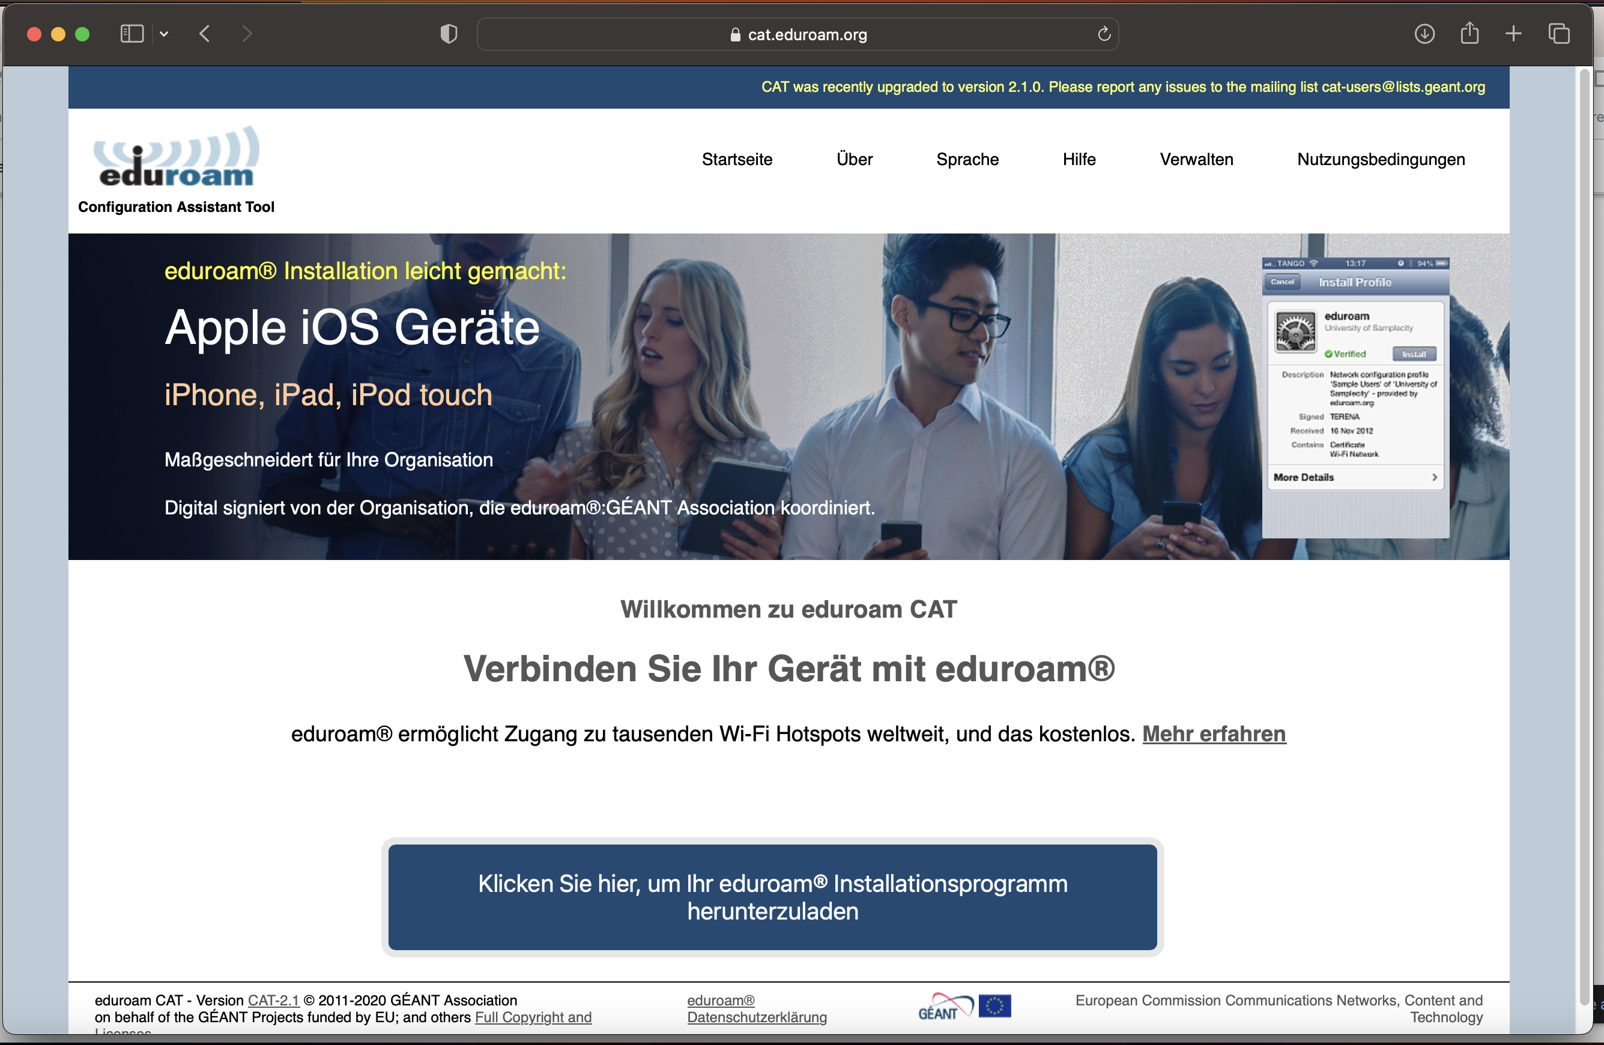Click the Configuration Assistant Tool text
The height and width of the screenshot is (1045, 1604).
pyautogui.click(x=176, y=207)
